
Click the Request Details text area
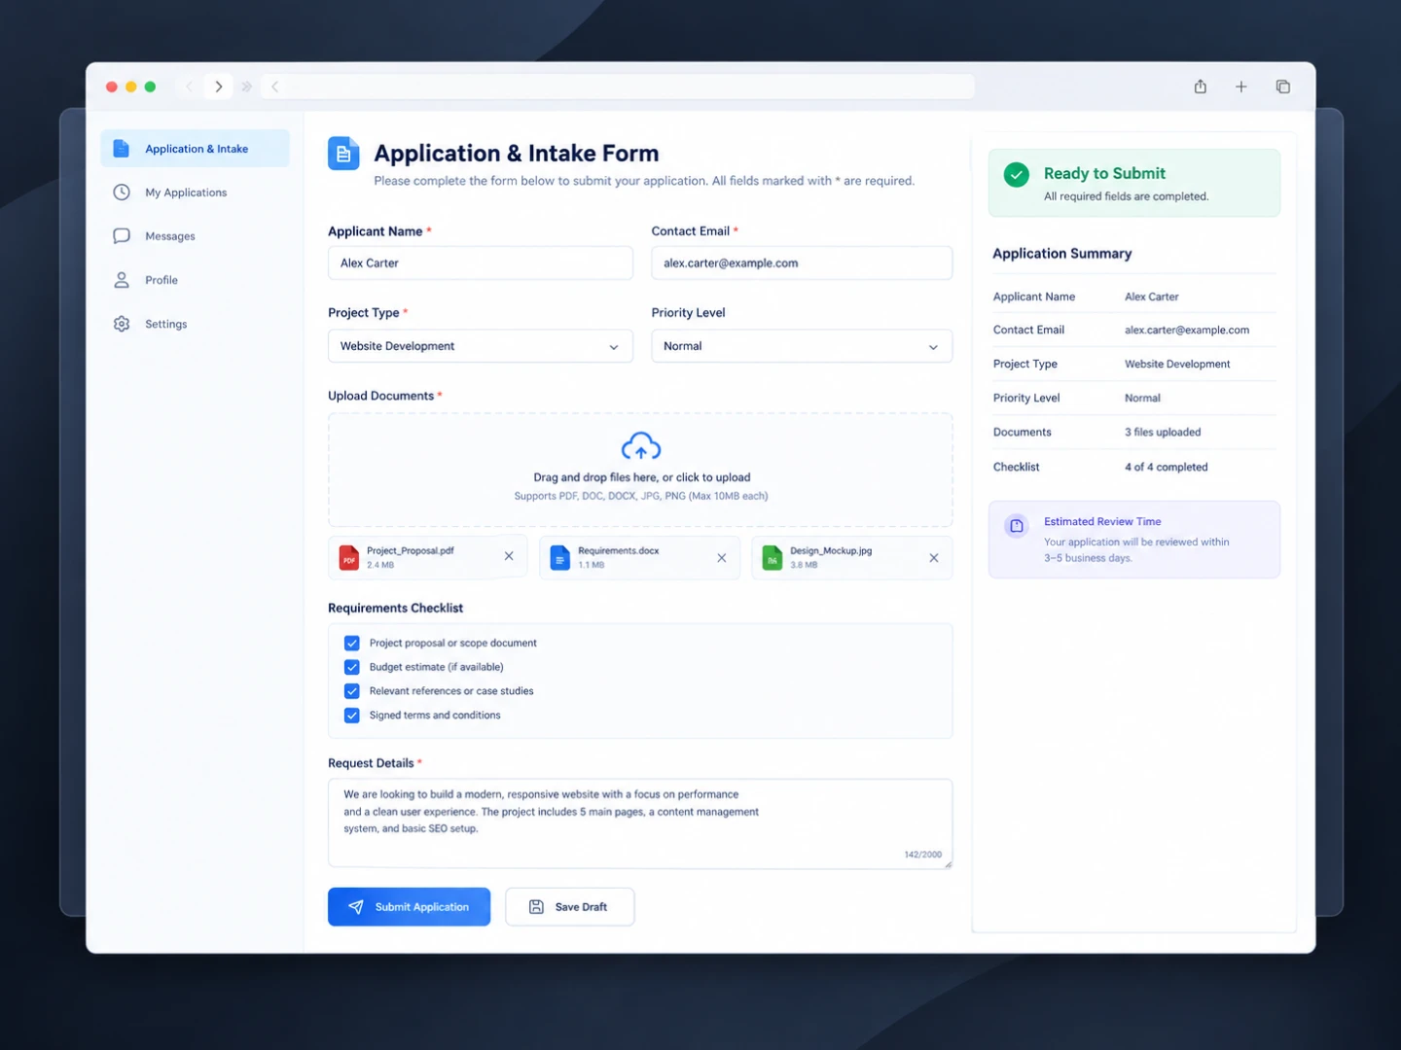tap(640, 823)
